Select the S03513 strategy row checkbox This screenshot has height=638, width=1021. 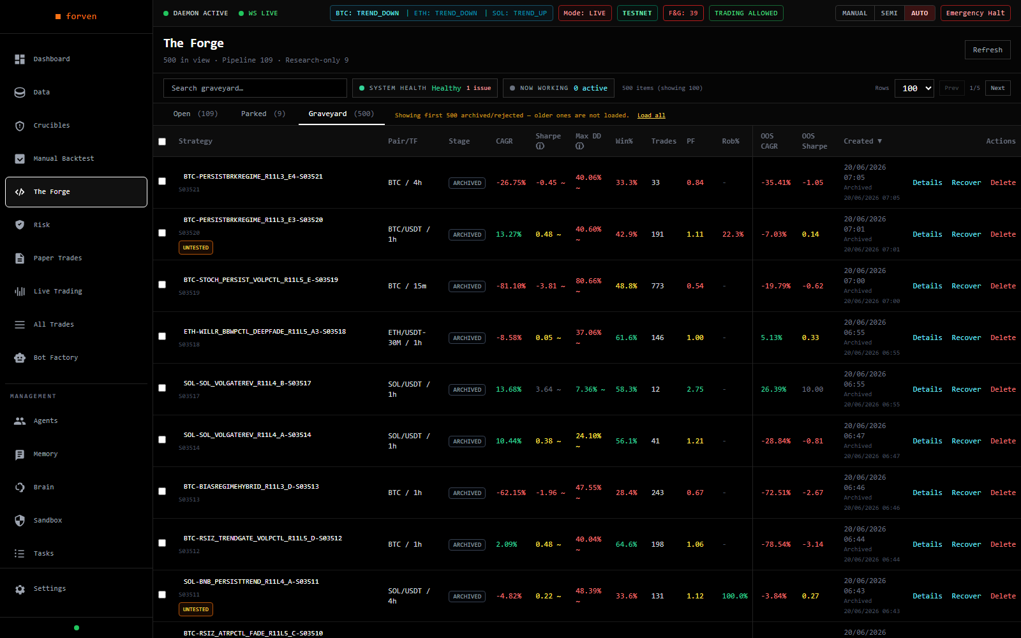(162, 491)
